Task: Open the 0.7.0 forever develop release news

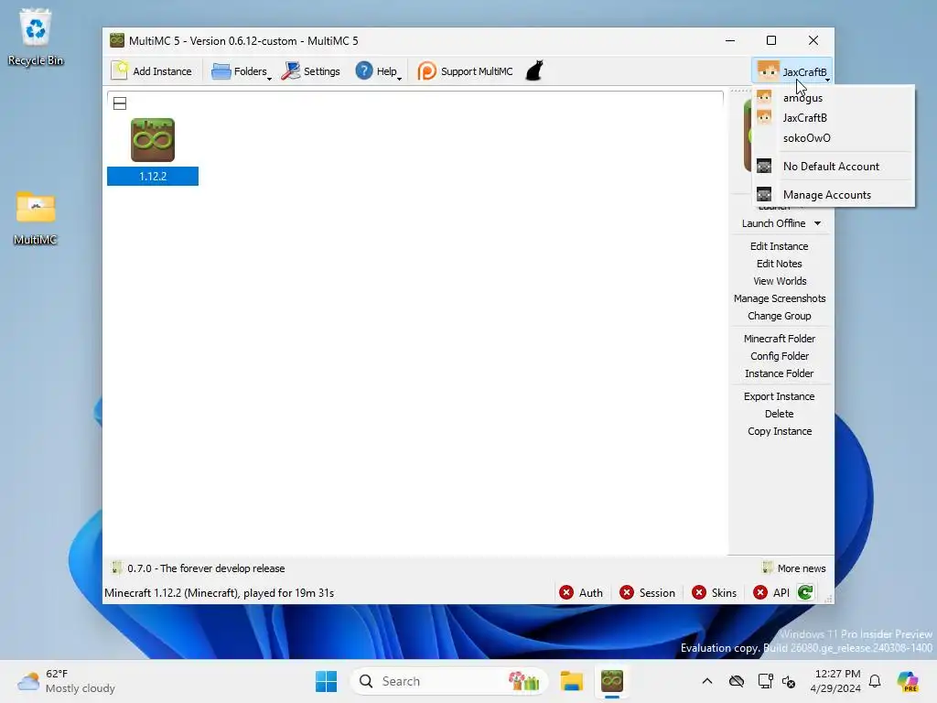Action: [199, 568]
